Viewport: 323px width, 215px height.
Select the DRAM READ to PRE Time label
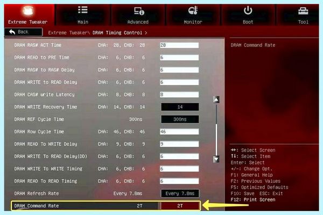point(41,58)
